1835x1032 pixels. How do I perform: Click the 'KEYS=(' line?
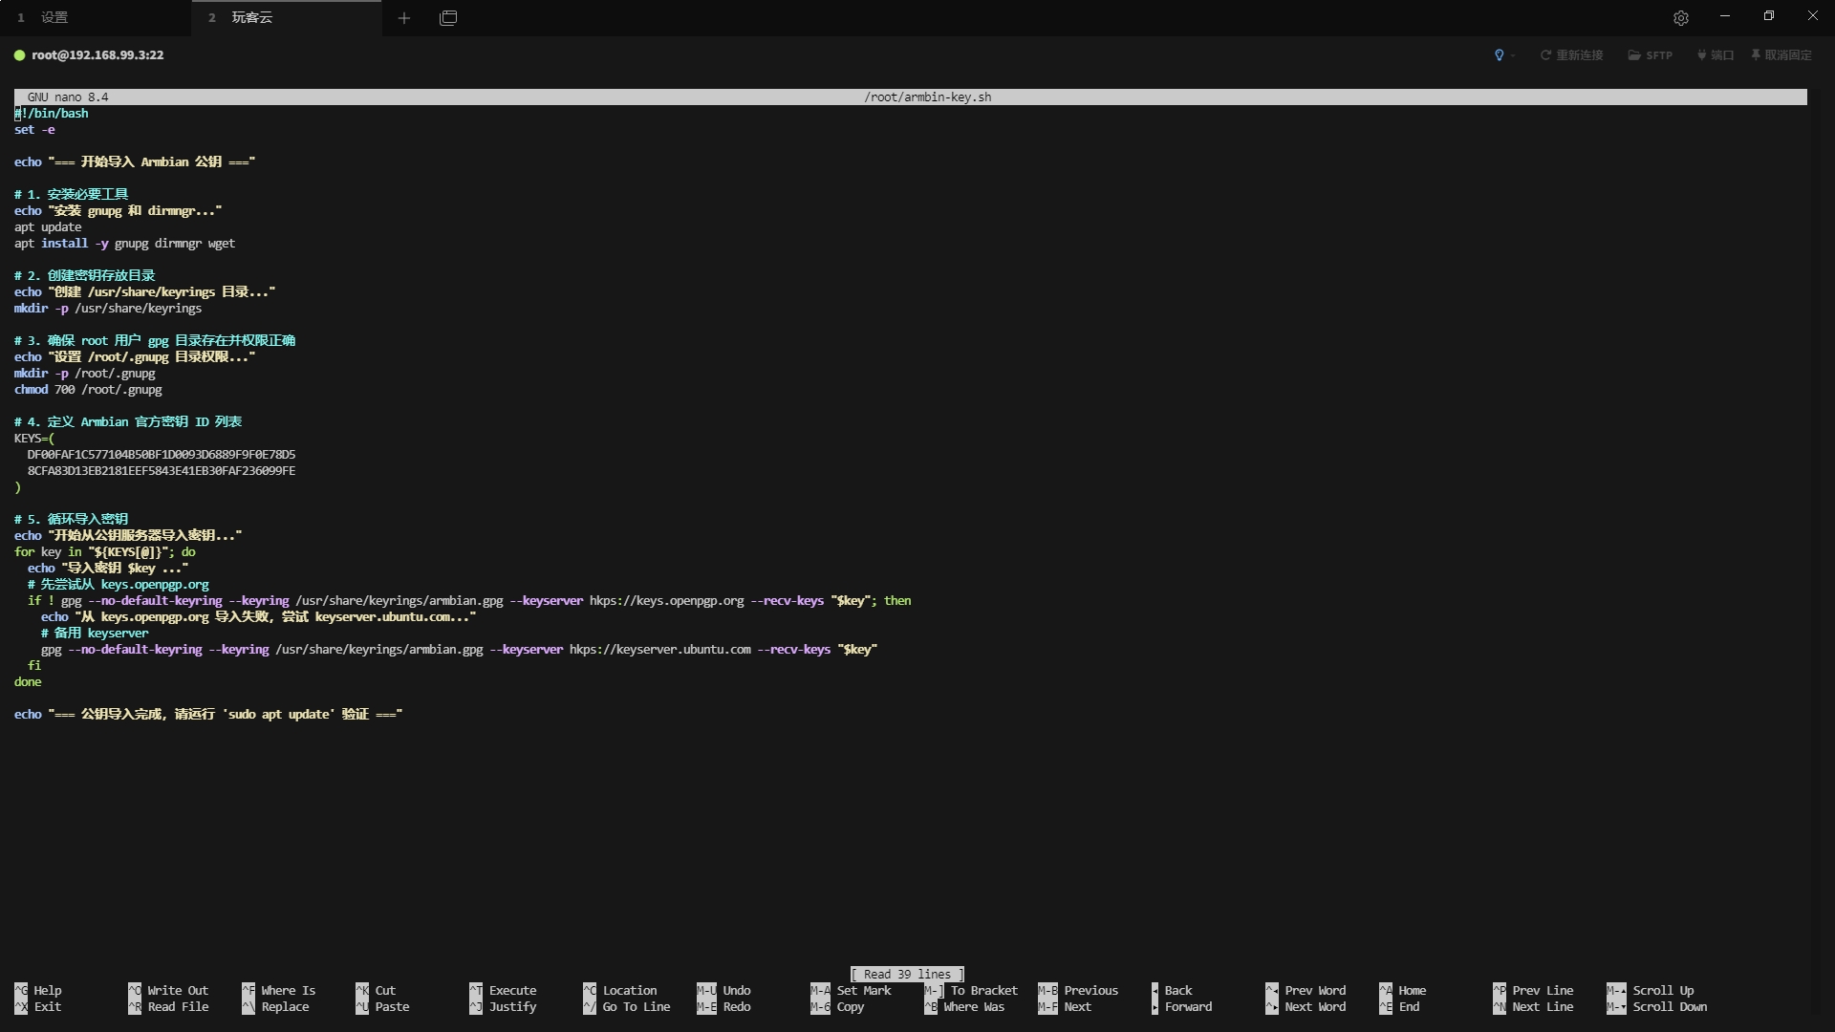coord(34,439)
